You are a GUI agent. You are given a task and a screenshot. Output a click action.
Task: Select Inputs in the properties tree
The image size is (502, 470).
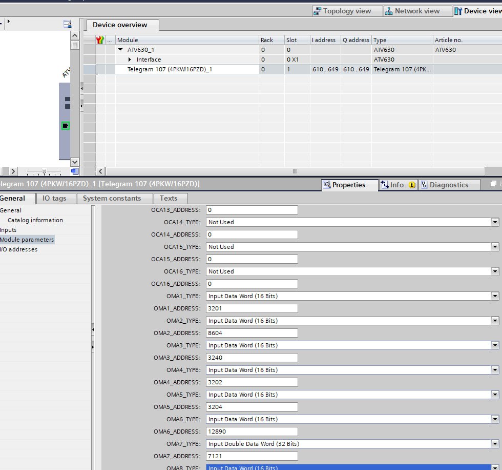8,230
